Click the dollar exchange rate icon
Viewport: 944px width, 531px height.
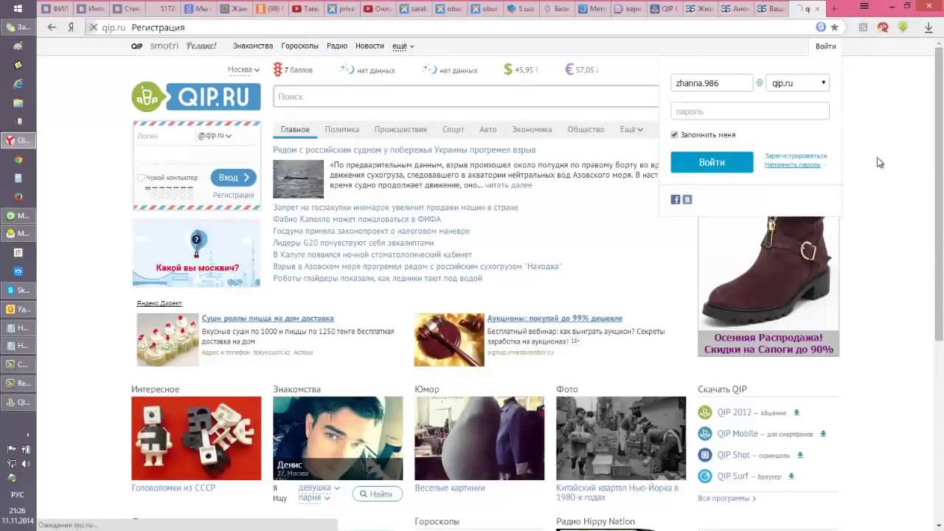(x=508, y=69)
